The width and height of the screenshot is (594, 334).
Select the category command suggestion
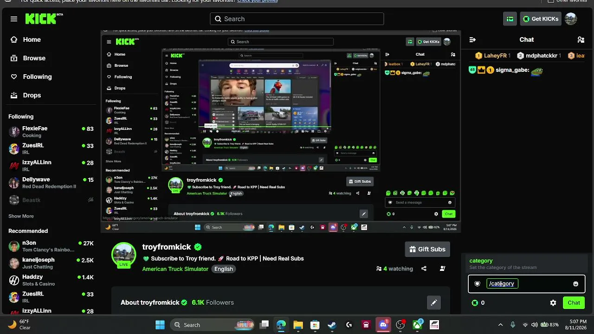tap(526, 263)
